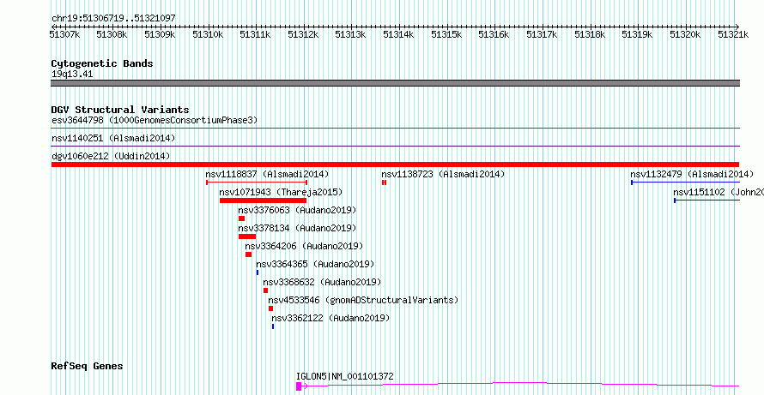764x395 pixels.
Task: Click the nsv4533546 red square
Action: click(x=271, y=308)
